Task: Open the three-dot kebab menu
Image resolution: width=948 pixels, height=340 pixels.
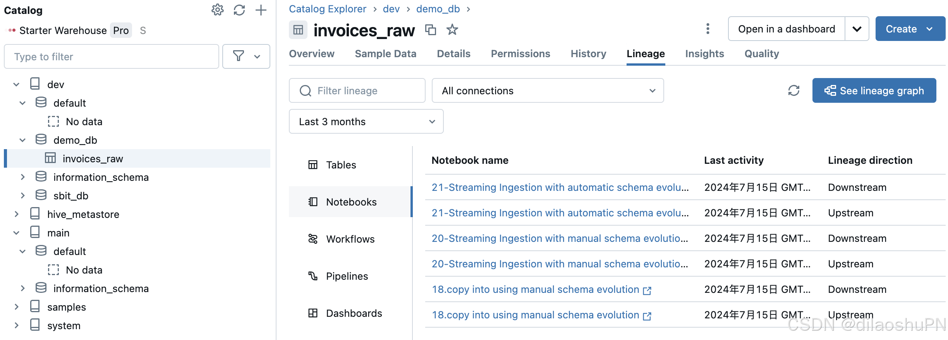Action: click(x=708, y=29)
